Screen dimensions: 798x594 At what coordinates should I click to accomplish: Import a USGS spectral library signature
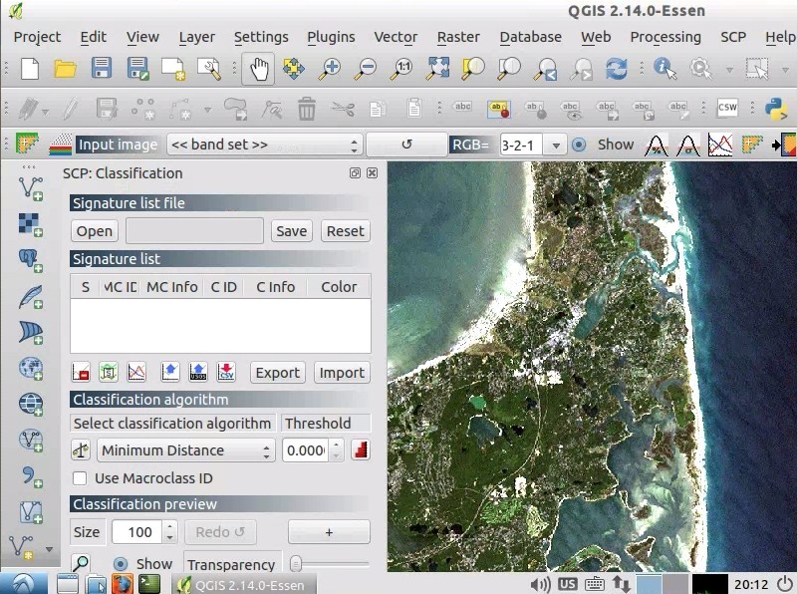pyautogui.click(x=198, y=372)
